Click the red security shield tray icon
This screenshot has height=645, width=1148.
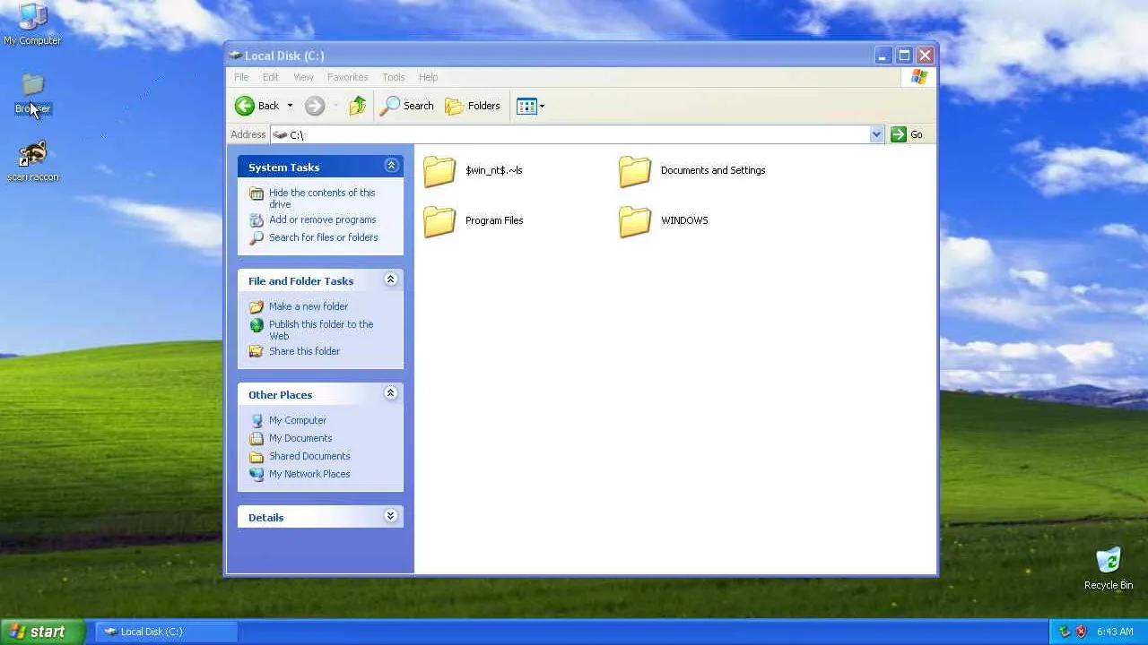[x=1081, y=632]
